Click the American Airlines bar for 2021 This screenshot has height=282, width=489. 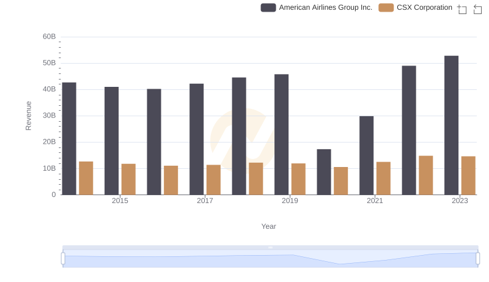[366, 155]
